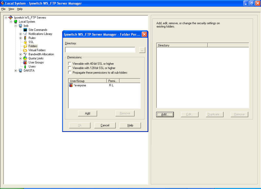Image resolution: width=261 pixels, height=189 pixels.
Task: Select Folders label in the tree
Action: pos(33,46)
